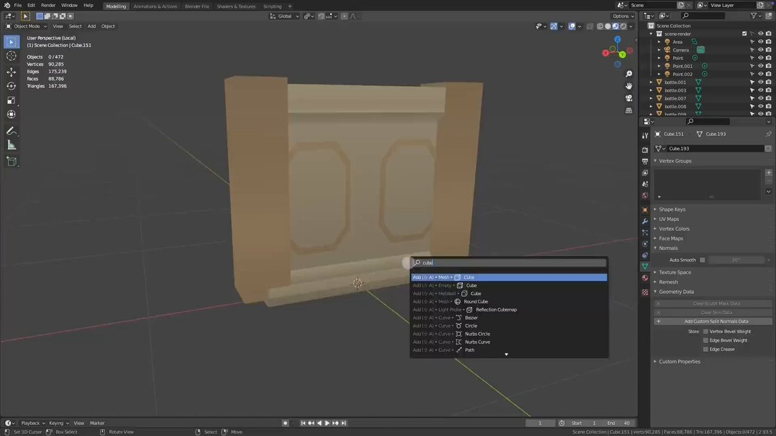The image size is (776, 436).
Task: Check the Vertex Bevel Weight box
Action: 706,331
